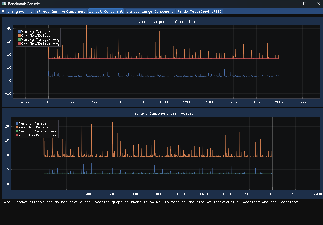Image resolution: width=323 pixels, height=225 pixels.
Task: Click the struct Component_deallocation plot title
Action: pos(165,113)
